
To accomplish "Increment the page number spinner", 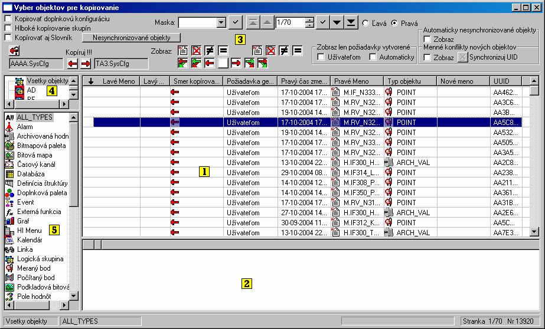I will click(309, 20).
